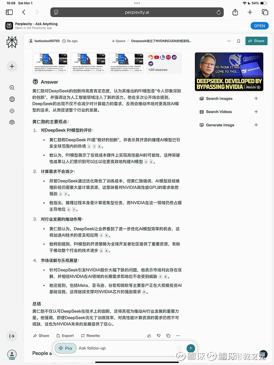
Task: Bookmark this thread
Action: [239, 41]
